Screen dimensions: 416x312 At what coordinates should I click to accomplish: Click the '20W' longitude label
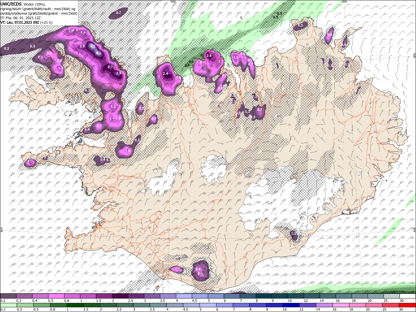(173, 2)
